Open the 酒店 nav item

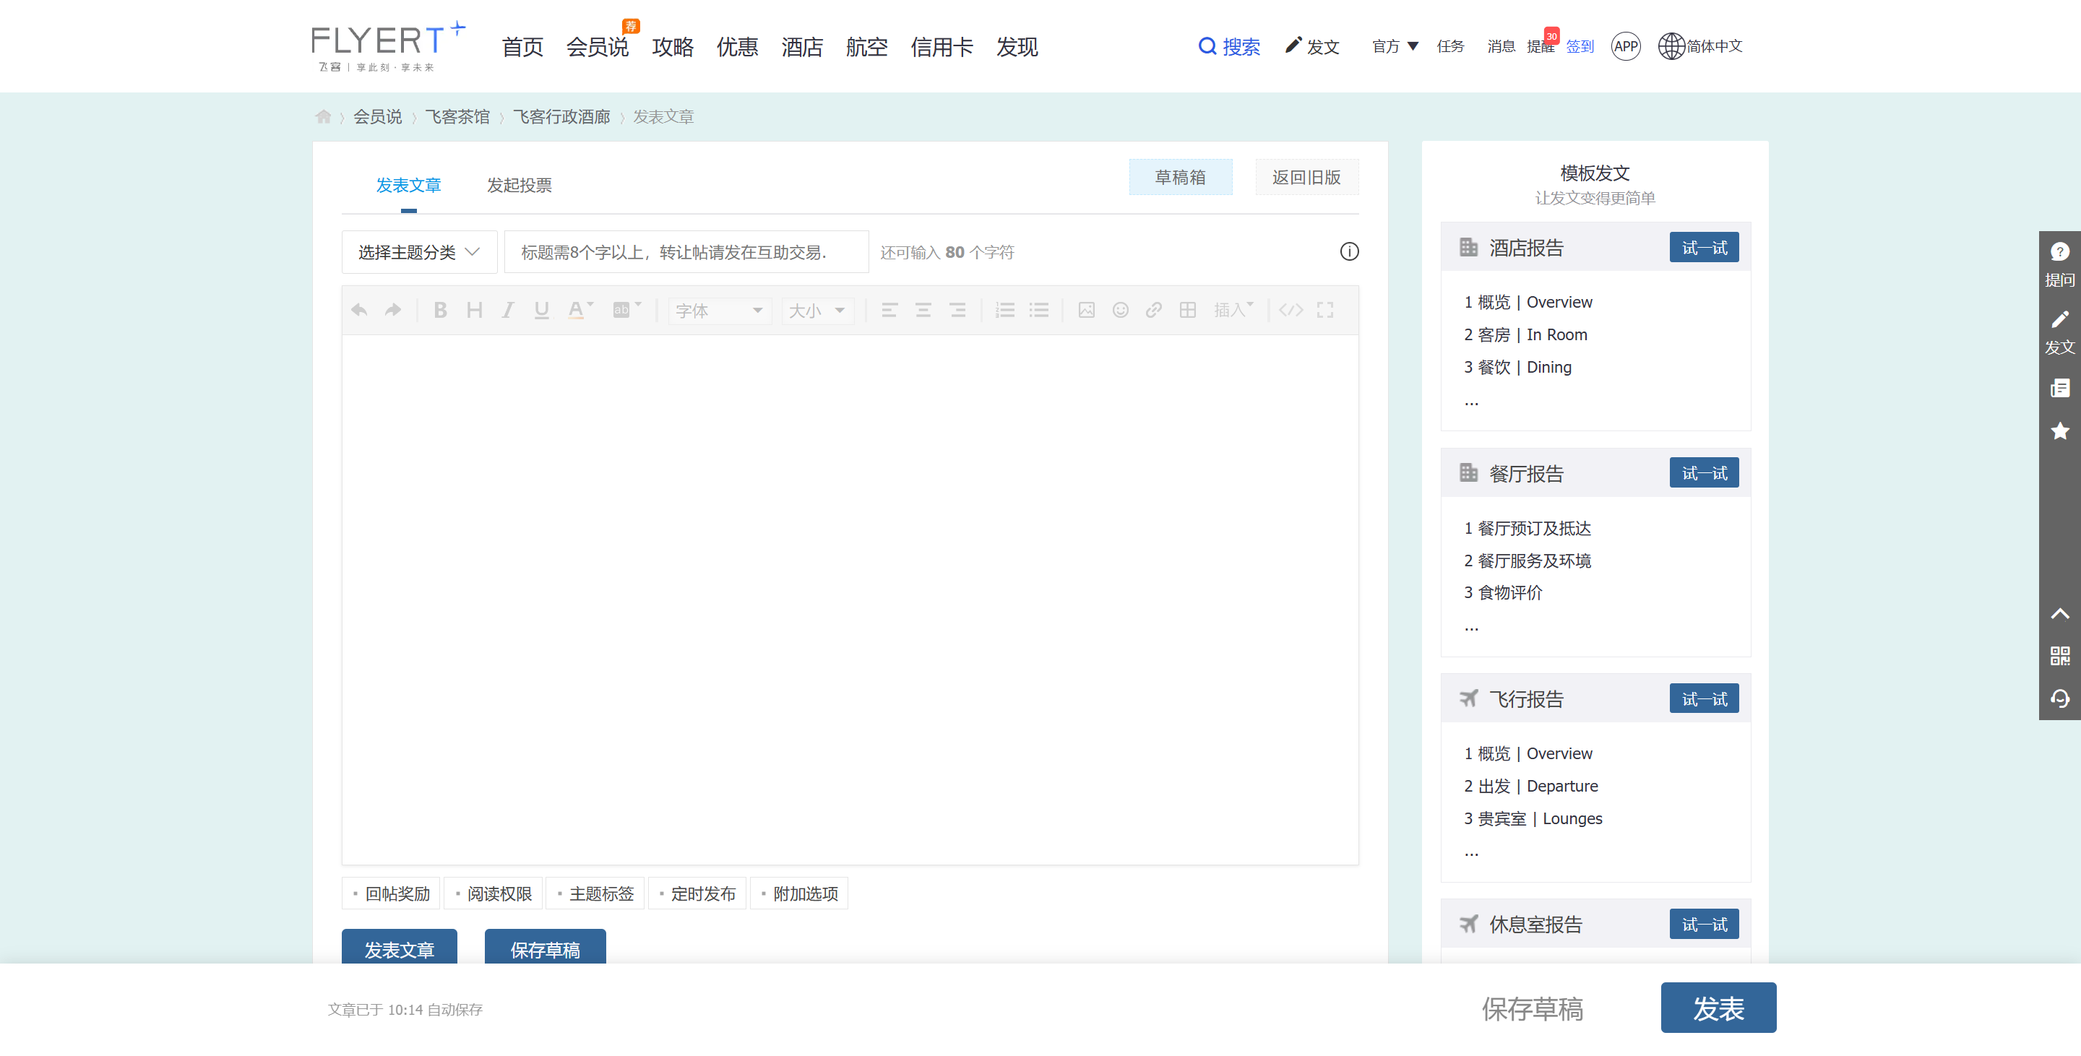coord(802,47)
